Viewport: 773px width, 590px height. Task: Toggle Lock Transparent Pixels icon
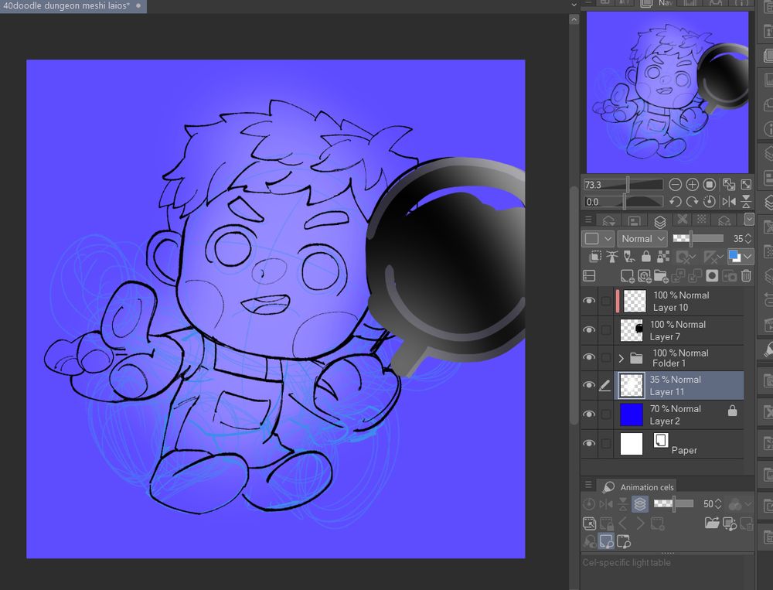point(663,257)
